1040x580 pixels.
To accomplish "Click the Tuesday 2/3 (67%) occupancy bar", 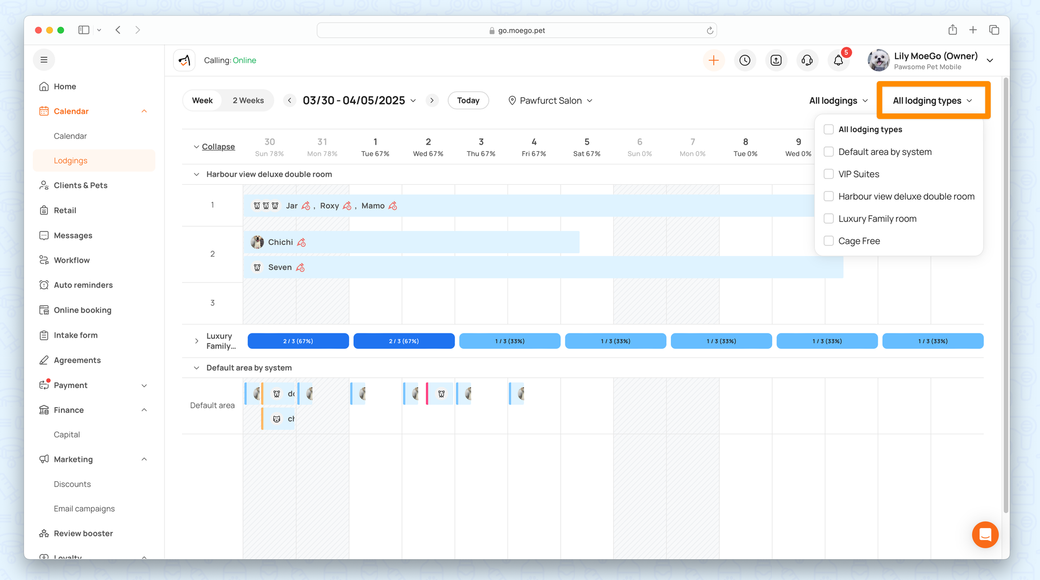I will pyautogui.click(x=404, y=341).
